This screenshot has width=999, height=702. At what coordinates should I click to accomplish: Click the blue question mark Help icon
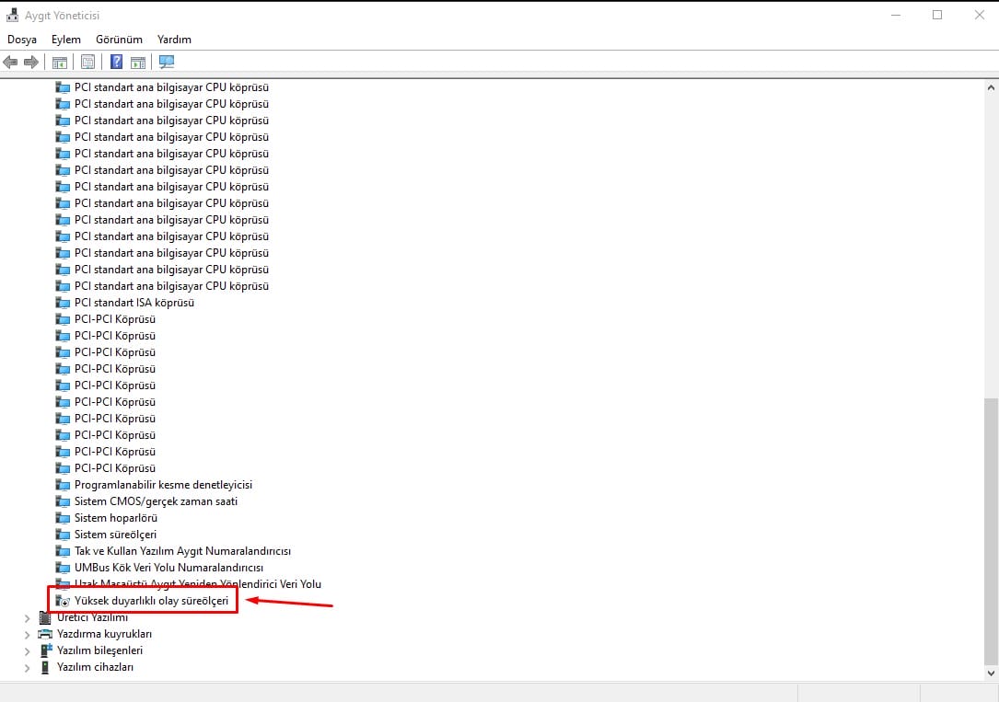pyautogui.click(x=117, y=63)
